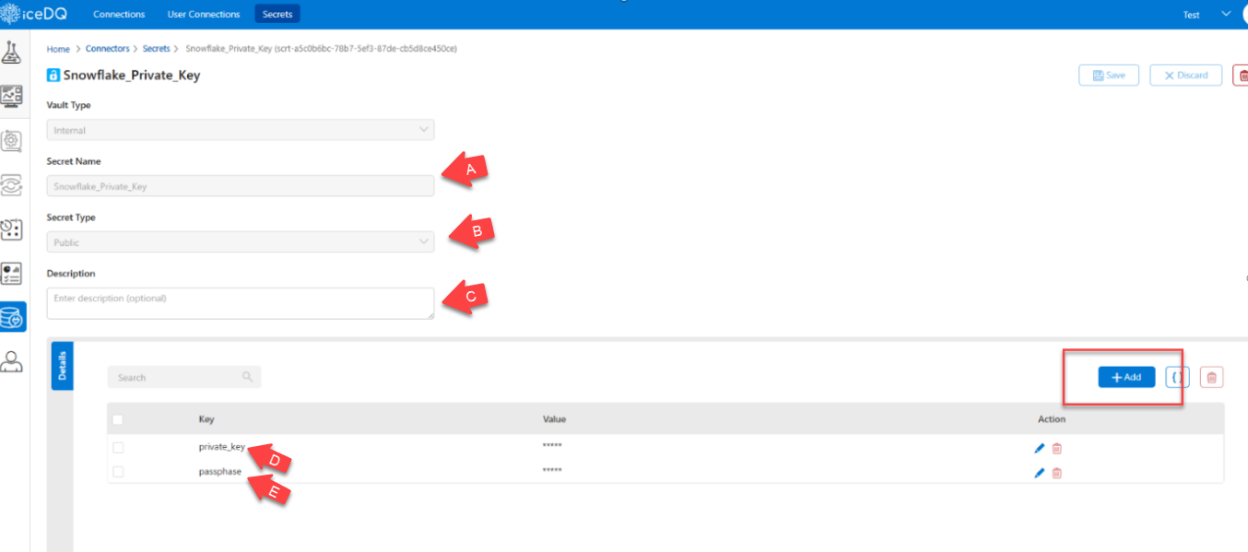Open the reports checklist icon in the sidebar

pyautogui.click(x=13, y=274)
